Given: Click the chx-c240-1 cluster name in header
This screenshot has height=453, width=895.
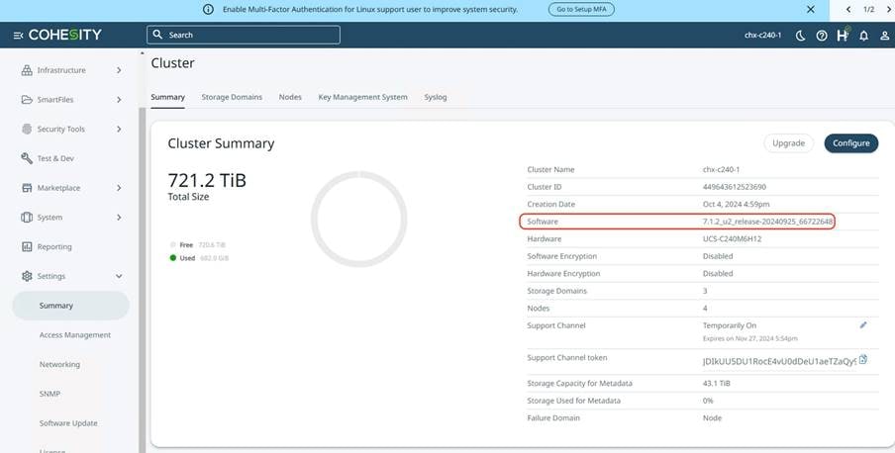Looking at the screenshot, I should pyautogui.click(x=762, y=36).
